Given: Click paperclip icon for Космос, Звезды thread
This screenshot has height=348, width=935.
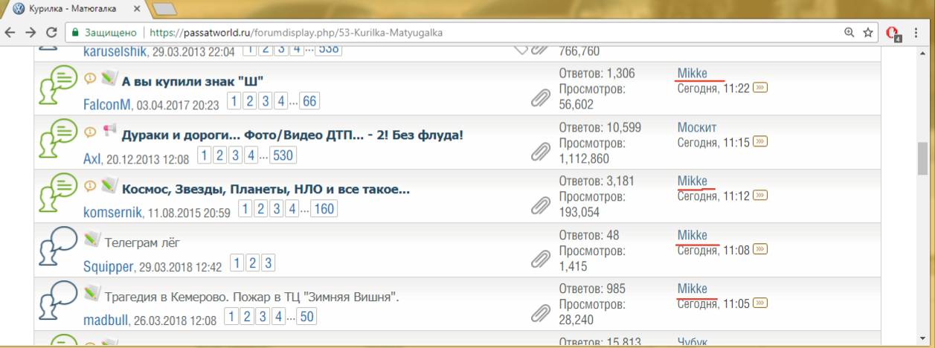Looking at the screenshot, I should (x=540, y=204).
